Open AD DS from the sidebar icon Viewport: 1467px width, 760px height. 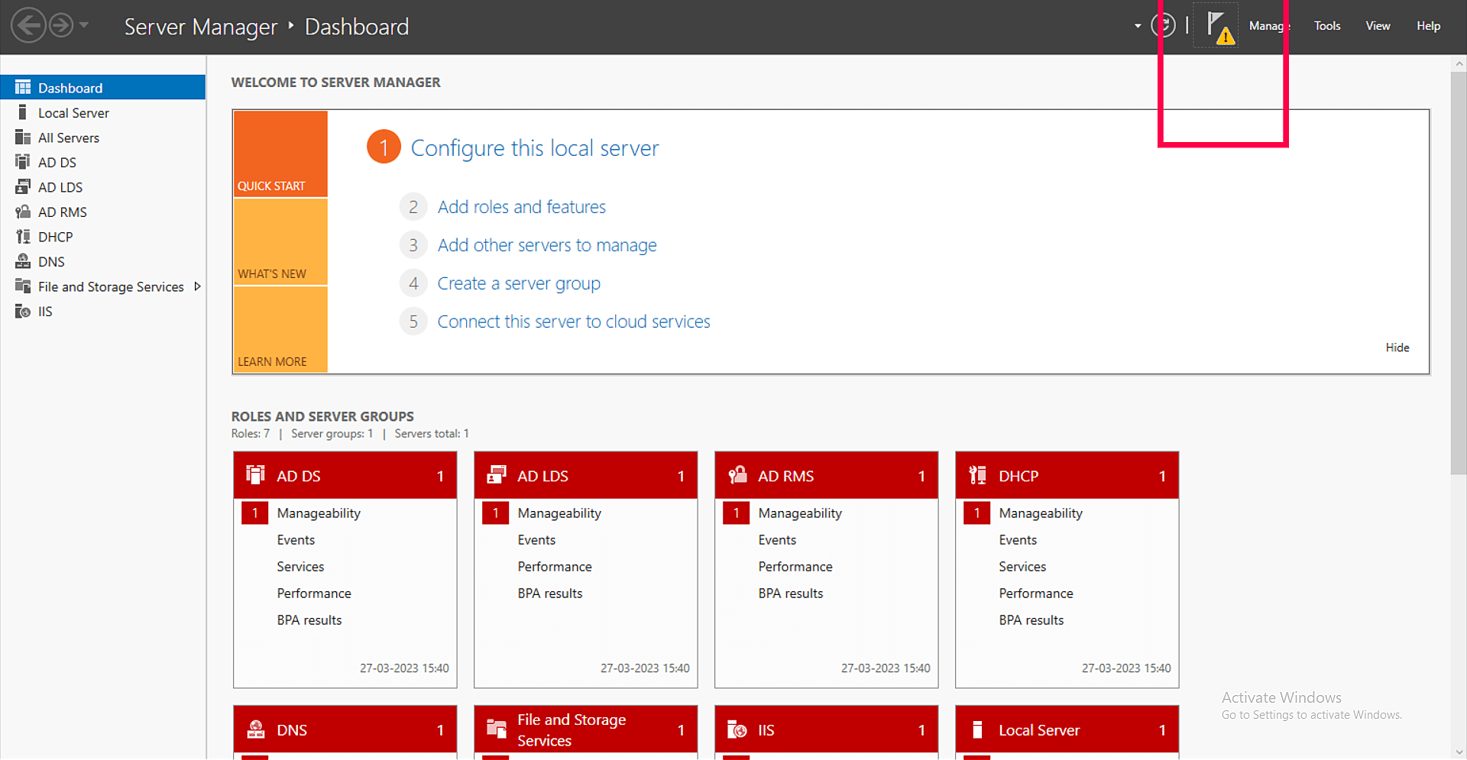click(x=23, y=162)
